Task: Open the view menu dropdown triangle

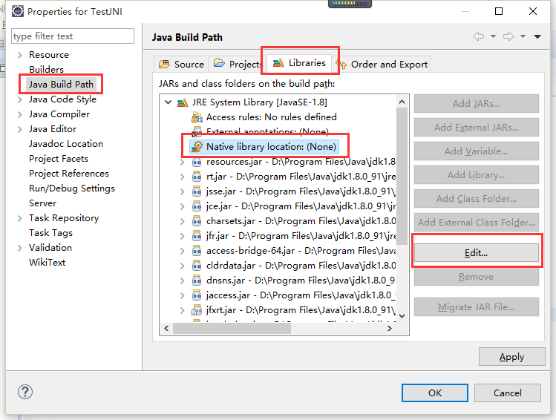Action: [537, 37]
